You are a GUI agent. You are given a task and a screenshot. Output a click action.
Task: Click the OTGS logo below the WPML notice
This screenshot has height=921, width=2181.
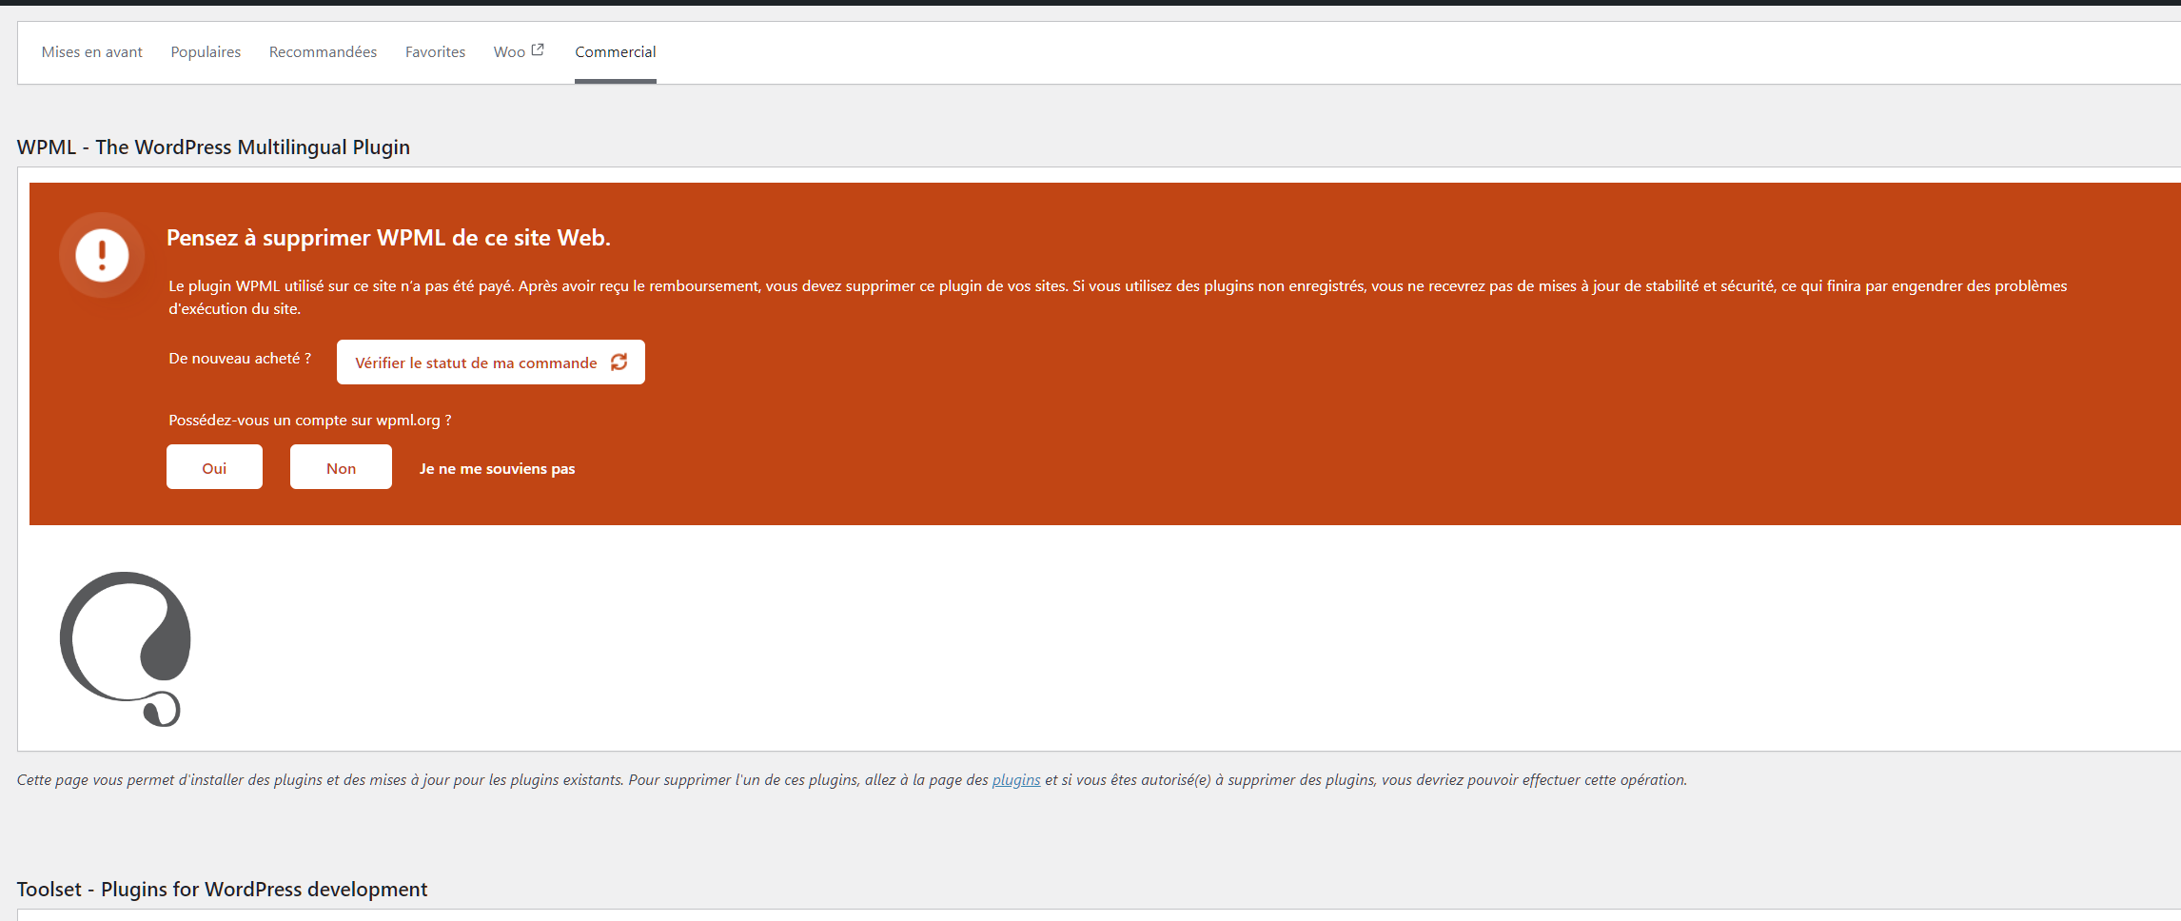click(125, 649)
